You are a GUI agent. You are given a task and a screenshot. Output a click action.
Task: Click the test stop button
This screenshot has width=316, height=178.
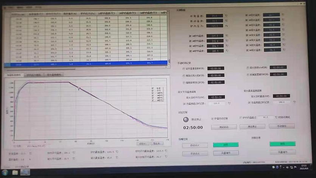252,127
